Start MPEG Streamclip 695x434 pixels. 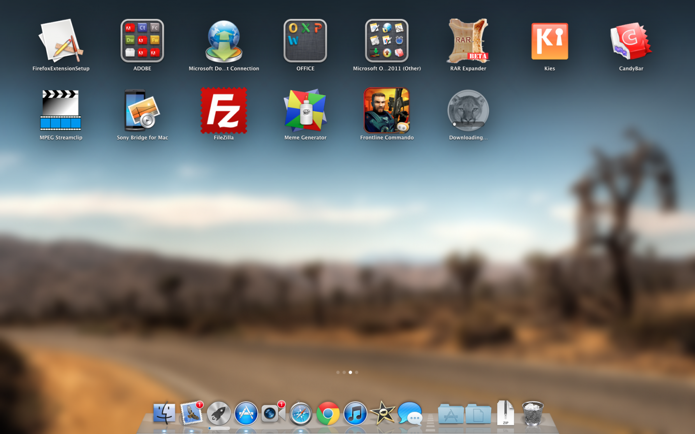point(61,111)
